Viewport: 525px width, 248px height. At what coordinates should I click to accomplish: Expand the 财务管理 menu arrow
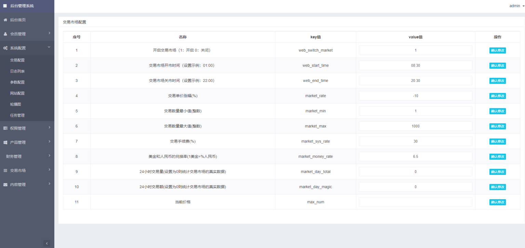[x=49, y=156]
